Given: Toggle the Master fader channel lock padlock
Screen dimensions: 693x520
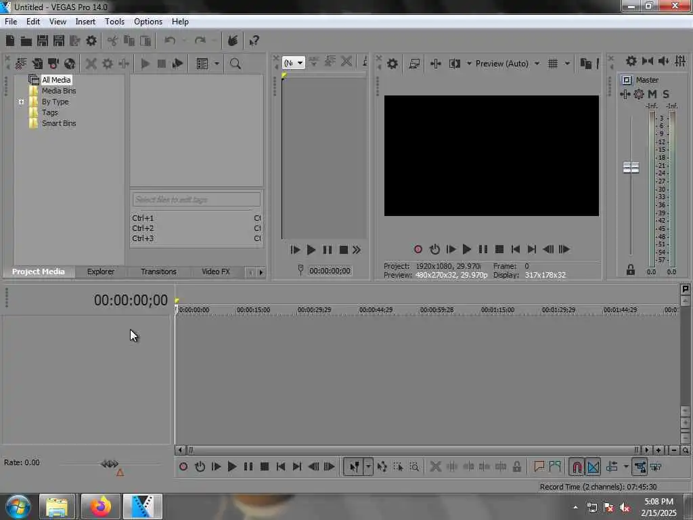Looking at the screenshot, I should tap(631, 269).
